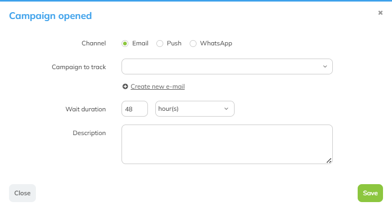Focus the Wait duration number field
Screen dimensions: 392x210
pyautogui.click(x=135, y=109)
